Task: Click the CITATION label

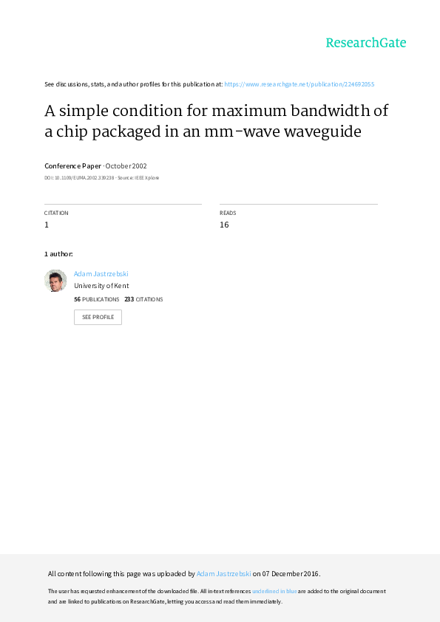Action: pyautogui.click(x=56, y=213)
